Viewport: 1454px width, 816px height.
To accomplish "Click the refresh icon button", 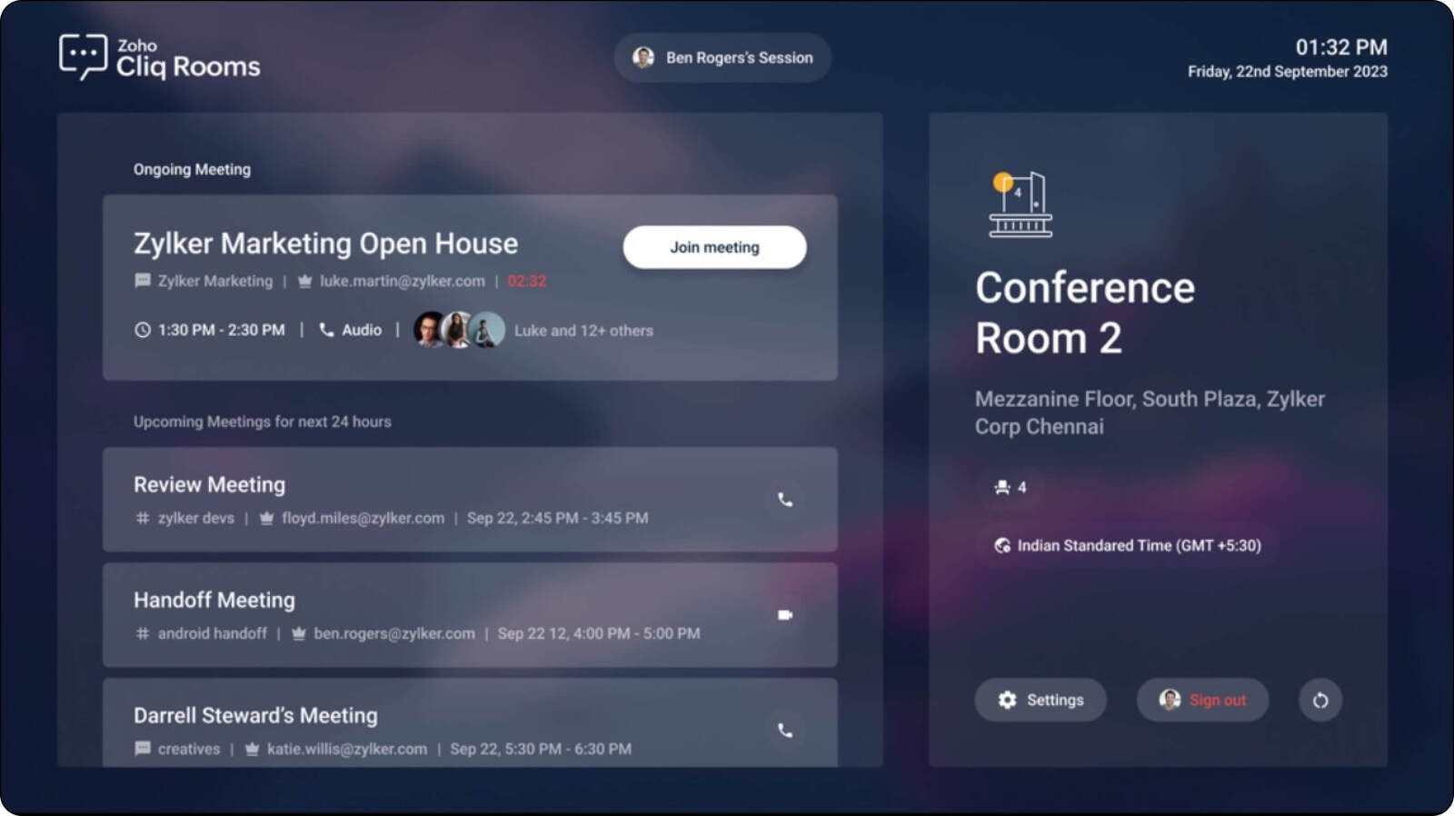I will point(1320,700).
